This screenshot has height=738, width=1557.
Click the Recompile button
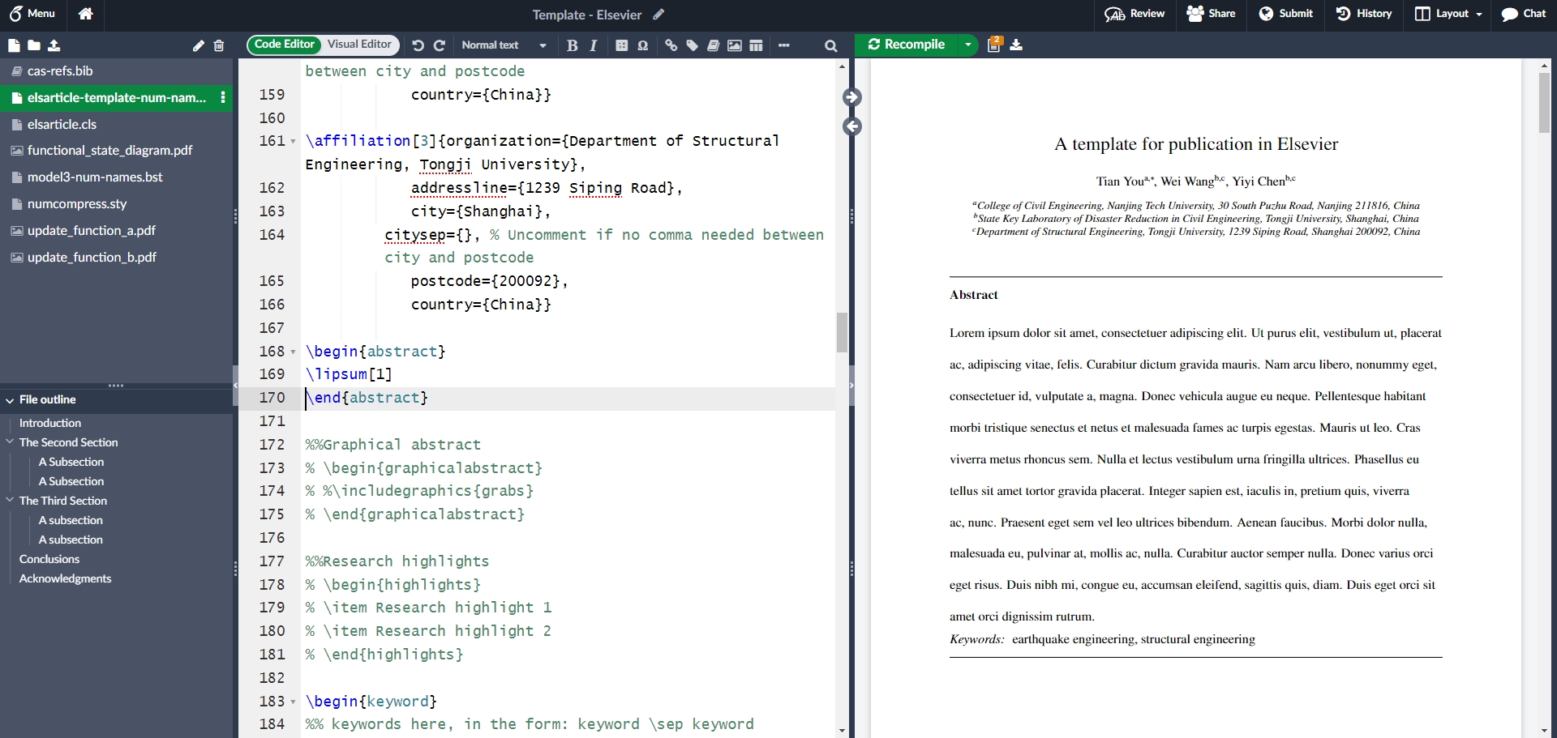[907, 45]
